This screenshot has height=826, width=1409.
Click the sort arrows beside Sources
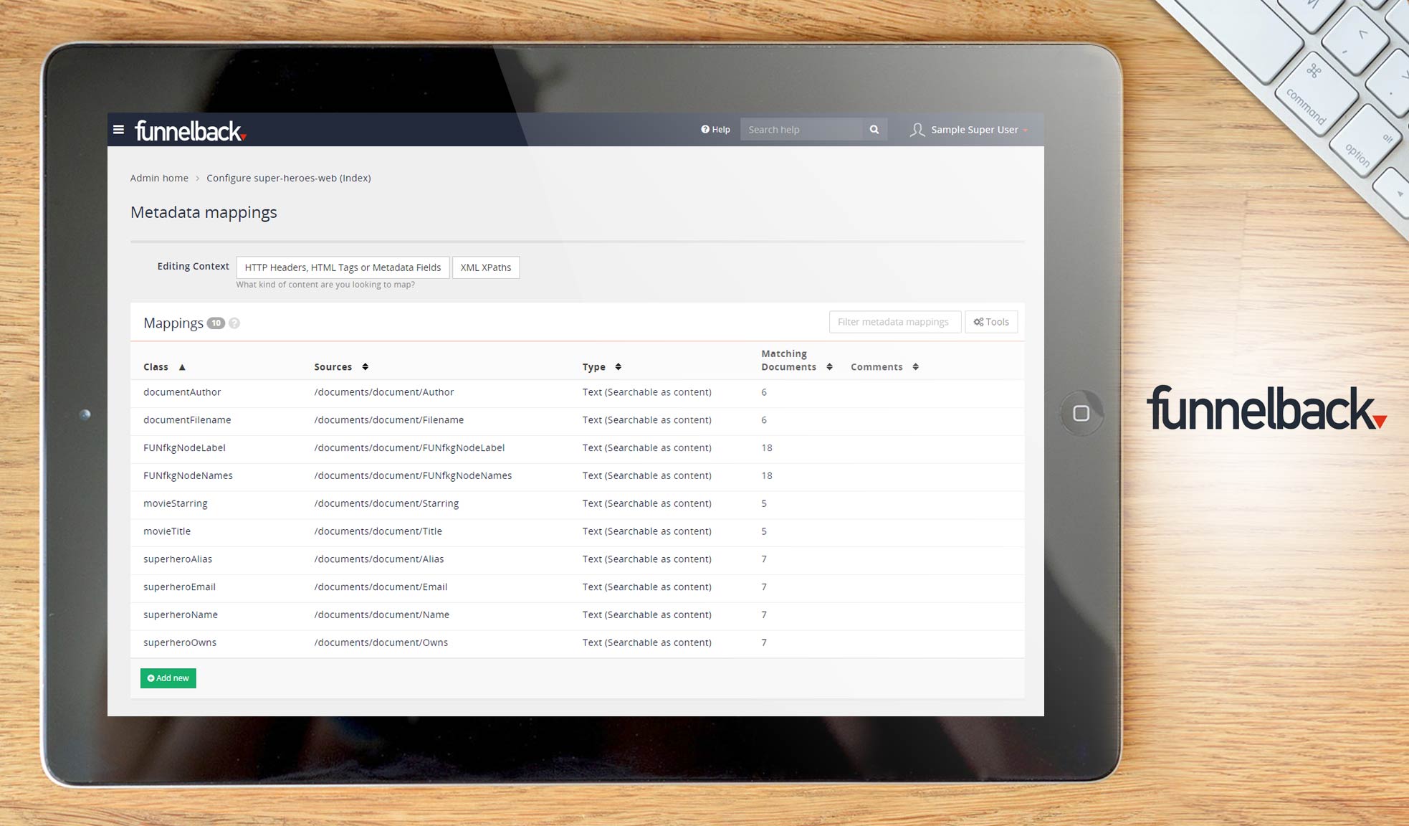pos(366,366)
